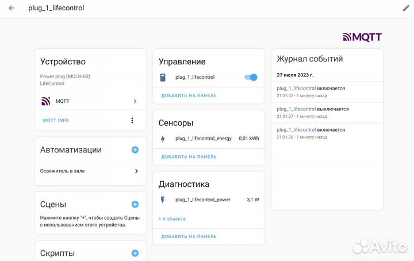Open Освежитель в зале automation chevron
The width and height of the screenshot is (414, 261).
click(x=136, y=171)
